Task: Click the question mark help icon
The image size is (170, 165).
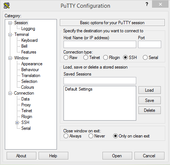Action: coord(147,4)
